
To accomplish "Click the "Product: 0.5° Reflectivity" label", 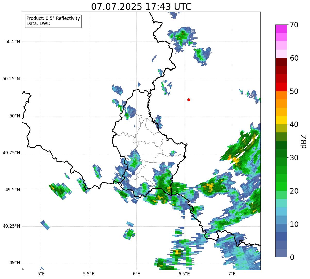I will (53, 19).
